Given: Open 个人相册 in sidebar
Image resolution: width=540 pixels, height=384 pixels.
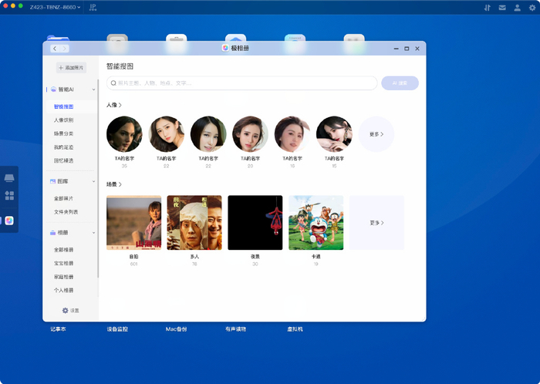Looking at the screenshot, I should click(64, 291).
